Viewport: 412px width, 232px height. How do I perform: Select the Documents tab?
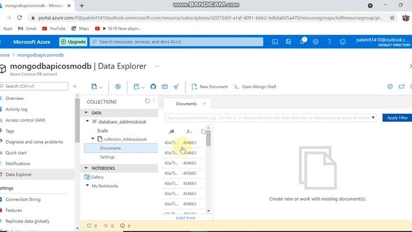186,104
